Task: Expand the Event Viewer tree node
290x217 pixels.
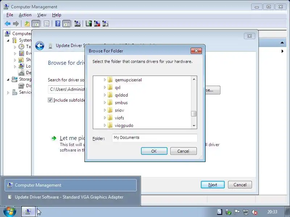Action: point(15,54)
